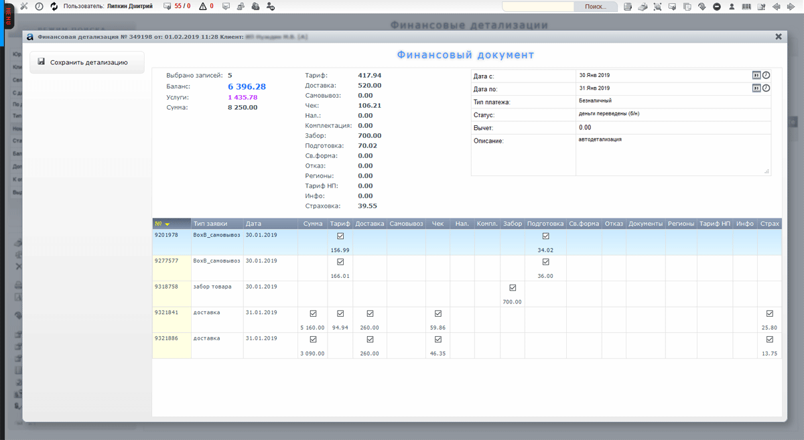Image resolution: width=804 pixels, height=440 pixels.
Task: Click the clock icon beside Дата по
Action: click(x=766, y=88)
